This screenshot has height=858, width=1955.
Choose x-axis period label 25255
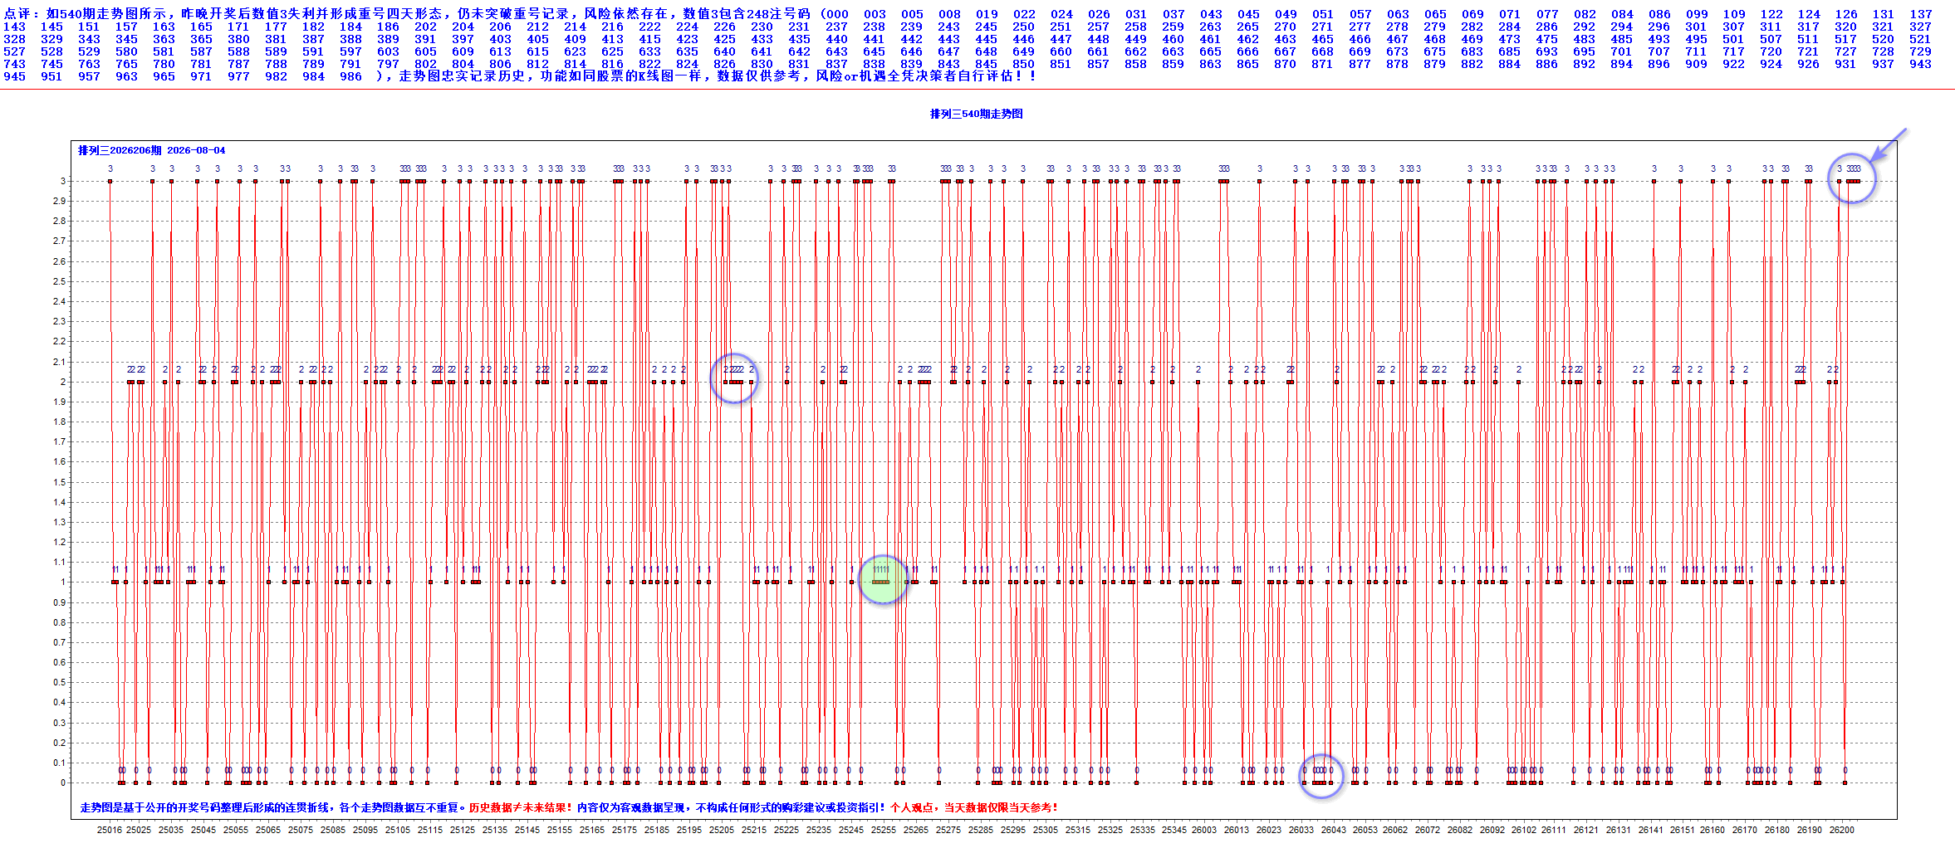tap(884, 830)
